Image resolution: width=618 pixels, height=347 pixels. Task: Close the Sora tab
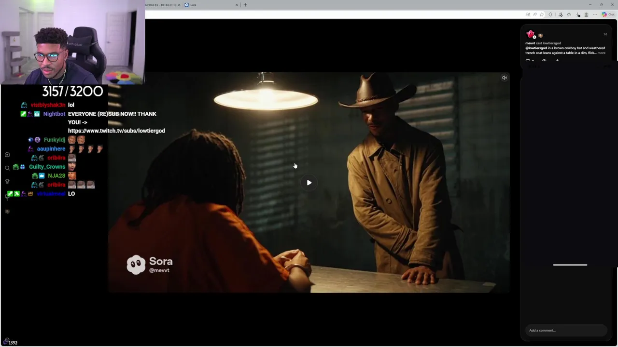237,5
